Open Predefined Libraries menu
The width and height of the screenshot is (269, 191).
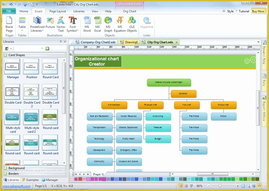(x=37, y=24)
